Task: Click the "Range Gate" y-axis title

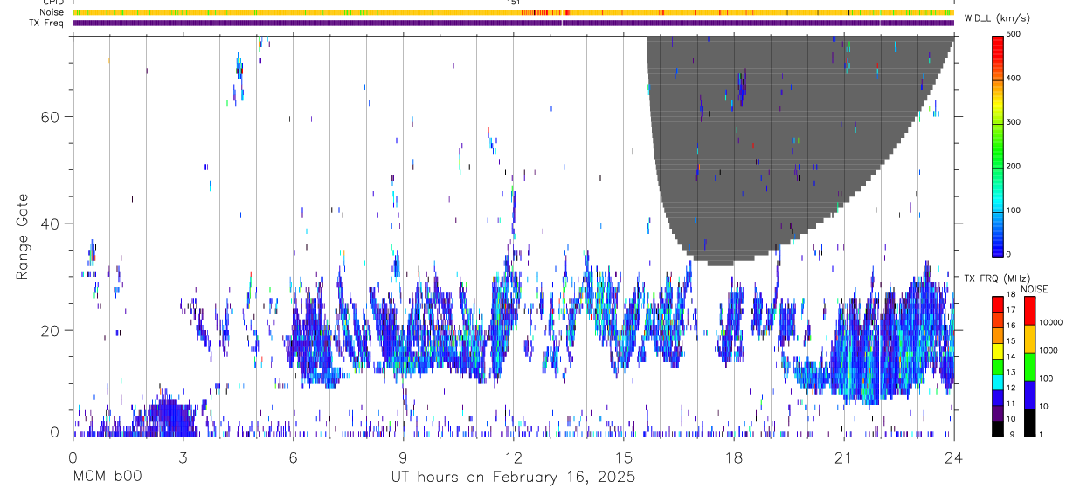Action: (x=24, y=236)
